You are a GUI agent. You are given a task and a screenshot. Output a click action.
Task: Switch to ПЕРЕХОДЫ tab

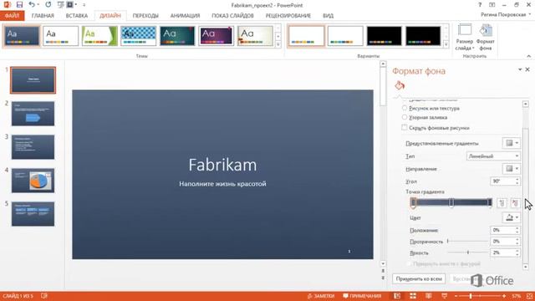145,16
